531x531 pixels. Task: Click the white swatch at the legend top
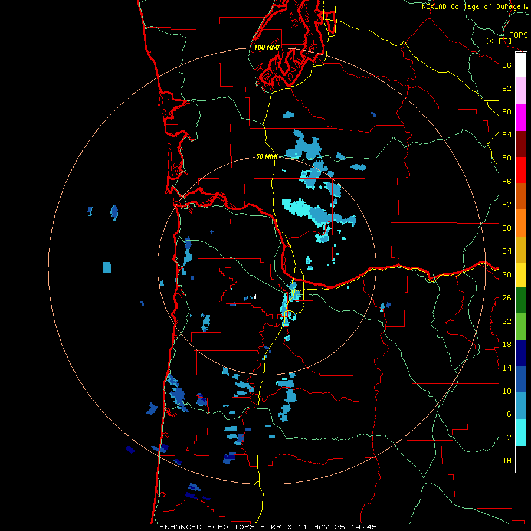[521, 65]
